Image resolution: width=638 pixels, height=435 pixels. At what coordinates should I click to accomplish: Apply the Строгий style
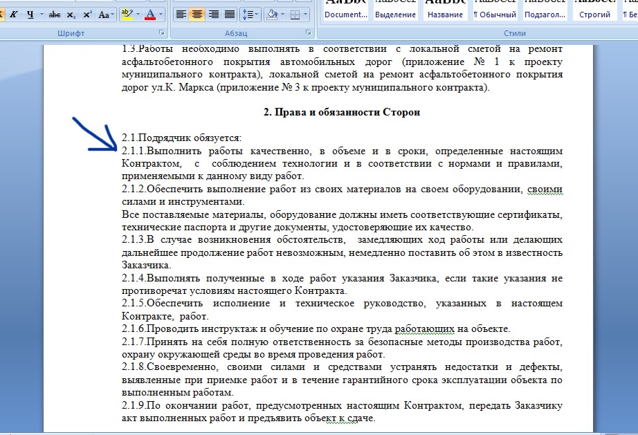coord(595,10)
